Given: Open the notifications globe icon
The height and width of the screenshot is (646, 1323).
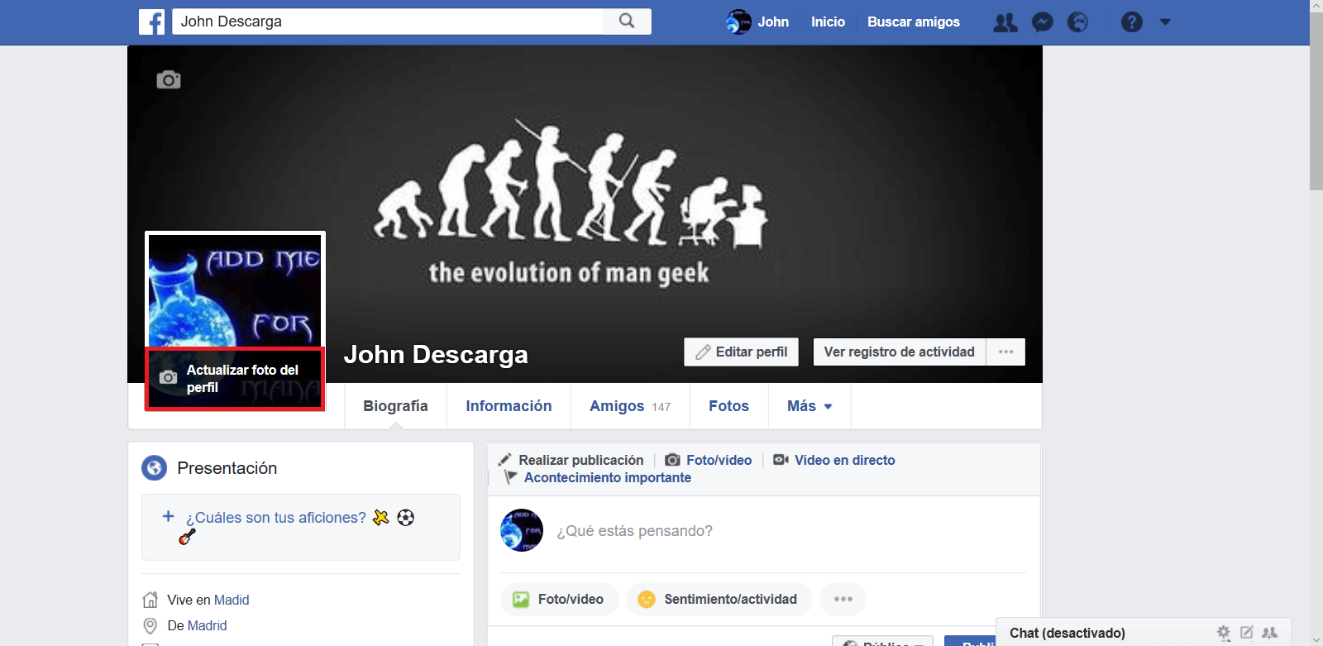Looking at the screenshot, I should (1078, 22).
